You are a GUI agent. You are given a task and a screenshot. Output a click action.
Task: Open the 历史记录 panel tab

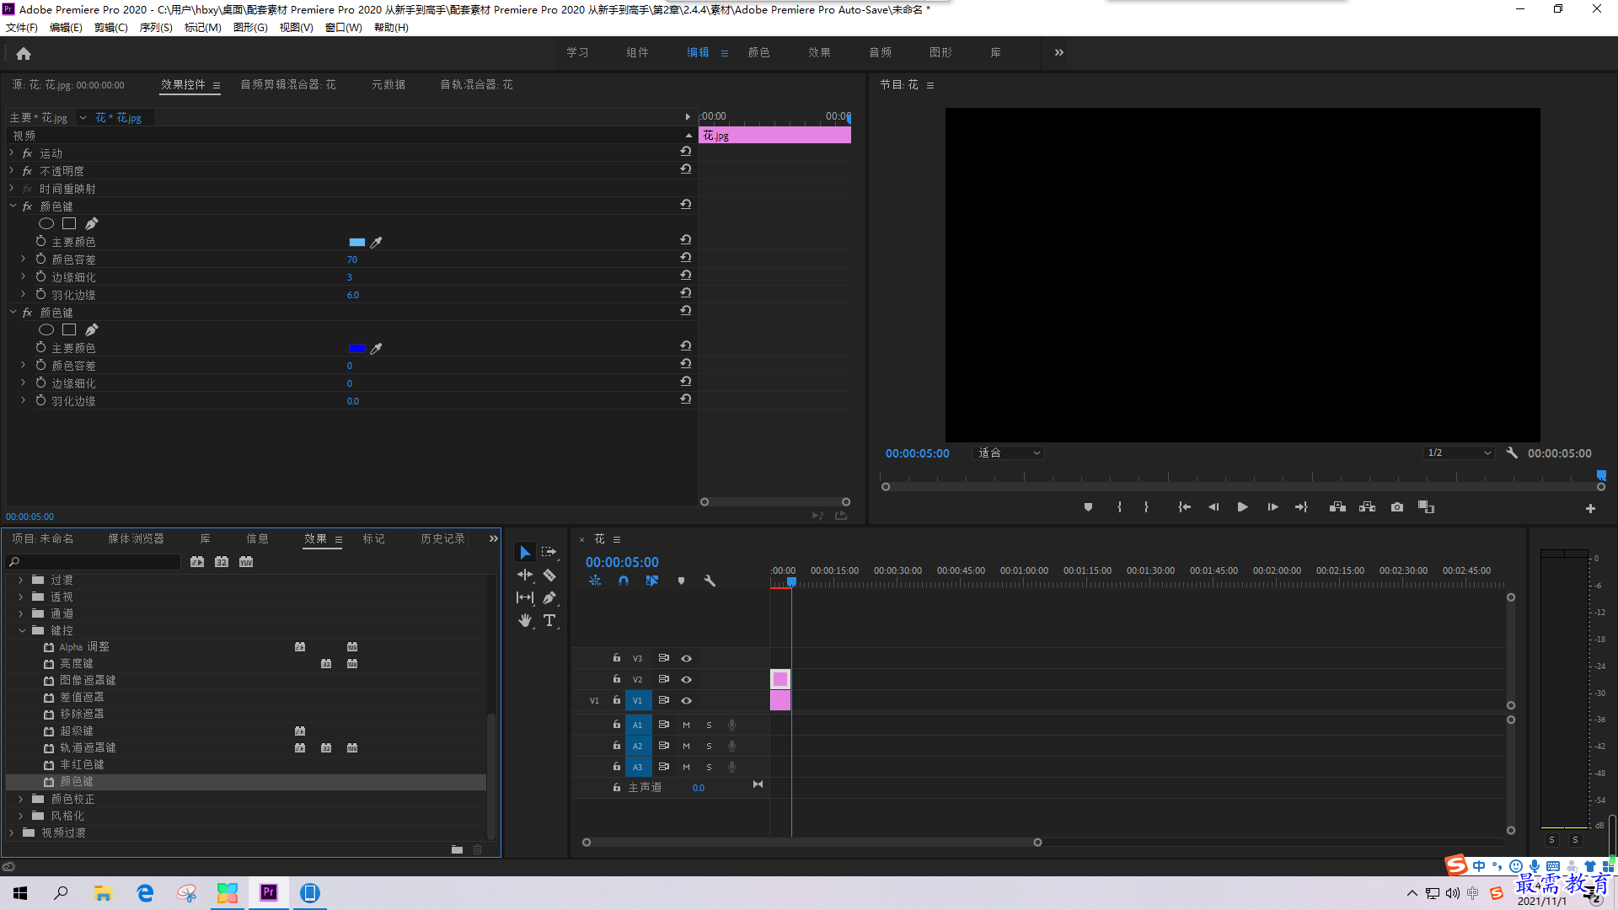point(442,538)
